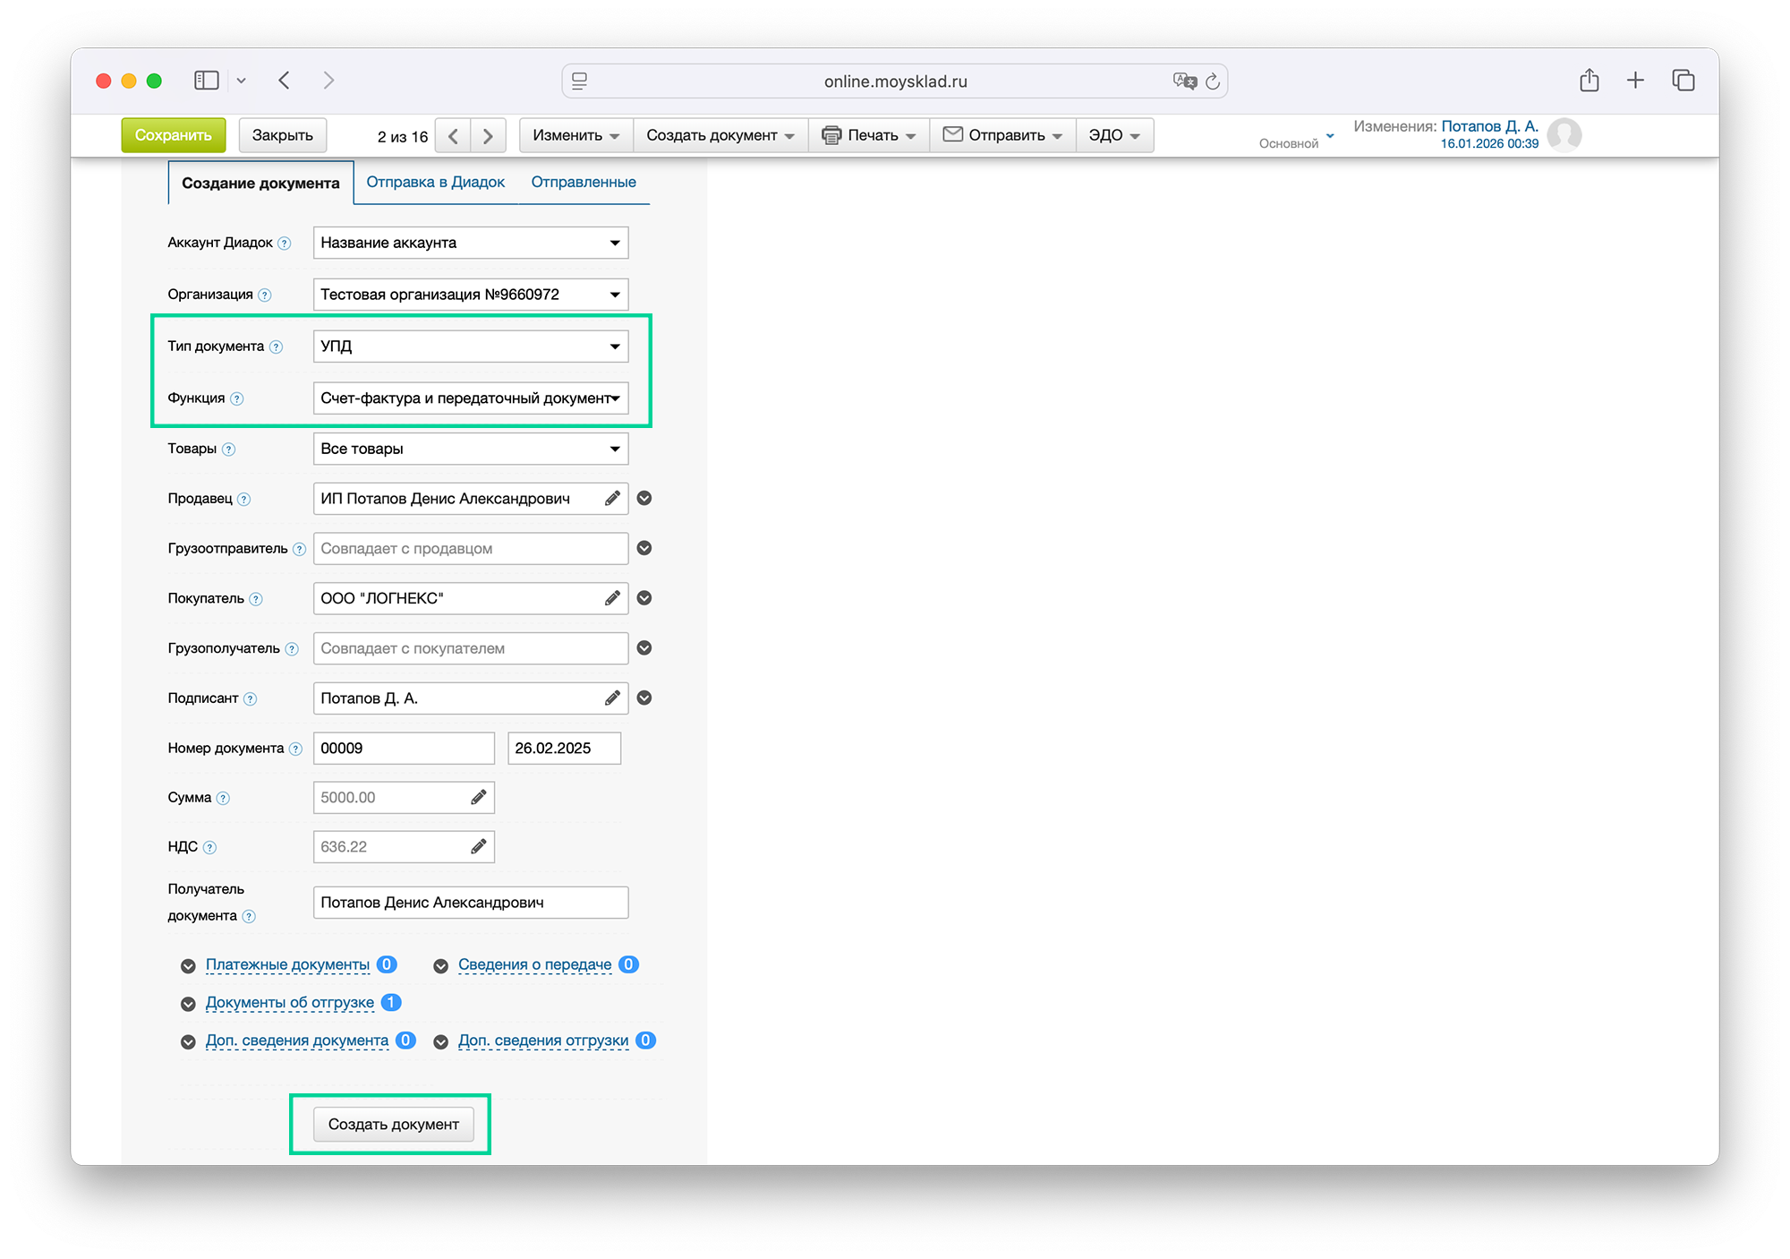Open the Функция dropdown list
Image resolution: width=1790 pixels, height=1259 pixels.
click(x=471, y=398)
